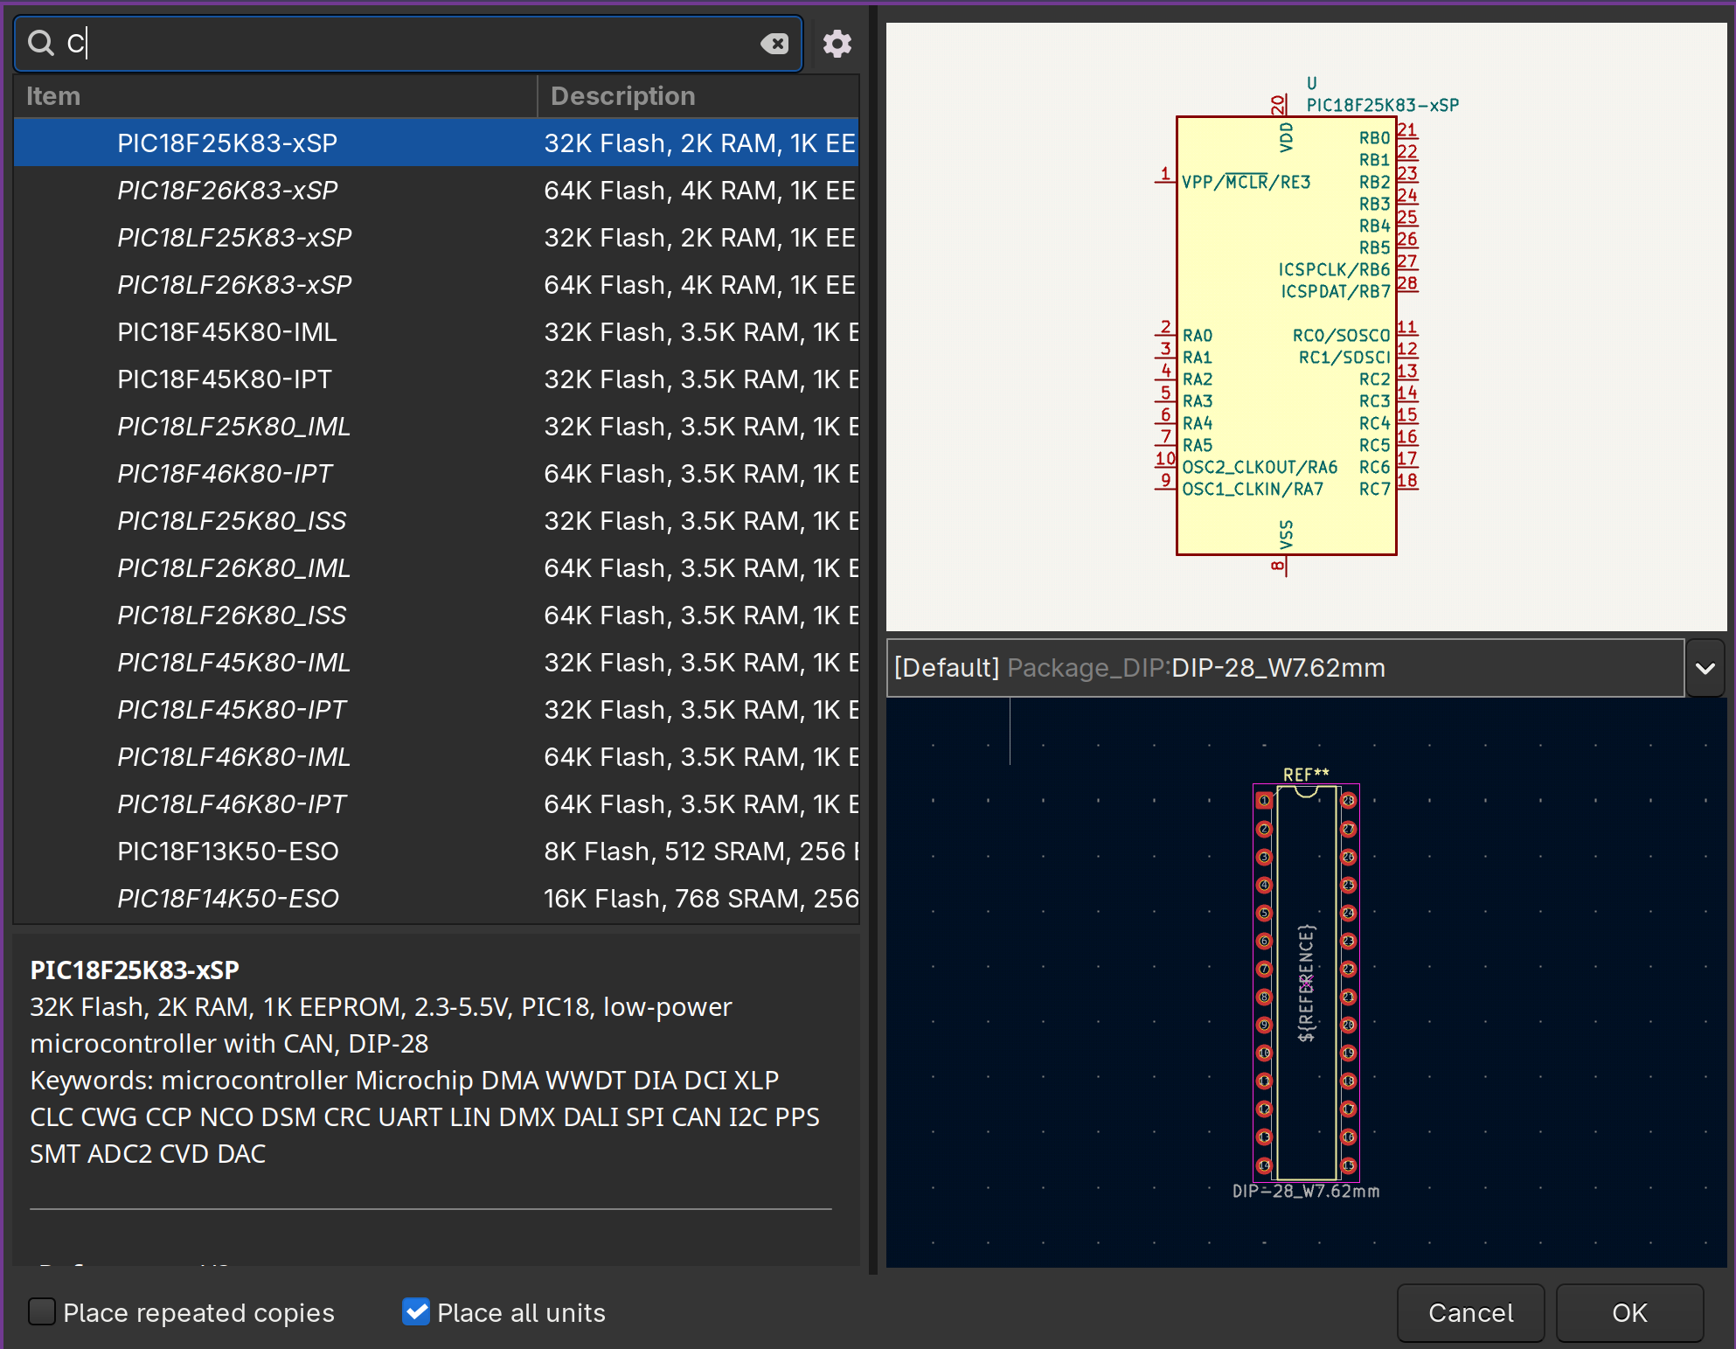Confirm with the OK button

click(1629, 1312)
